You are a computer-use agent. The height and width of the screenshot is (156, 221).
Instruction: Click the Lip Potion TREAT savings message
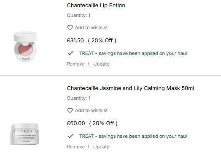[x=133, y=53]
